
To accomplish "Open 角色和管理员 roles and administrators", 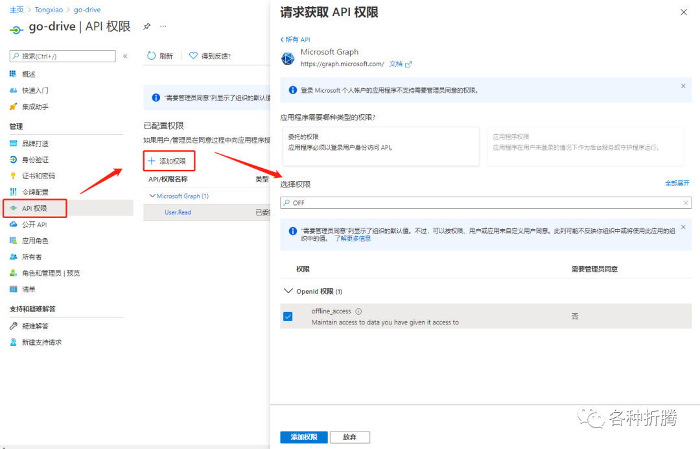I will click(x=50, y=273).
